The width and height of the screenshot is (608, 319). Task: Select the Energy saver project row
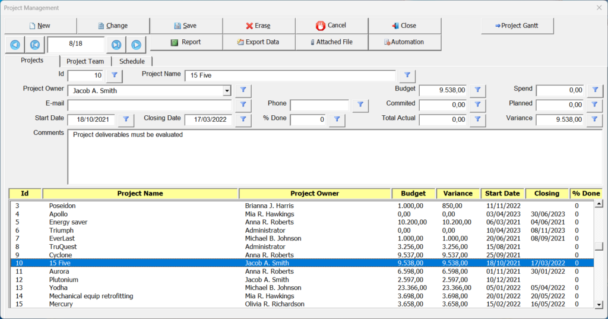(x=302, y=222)
